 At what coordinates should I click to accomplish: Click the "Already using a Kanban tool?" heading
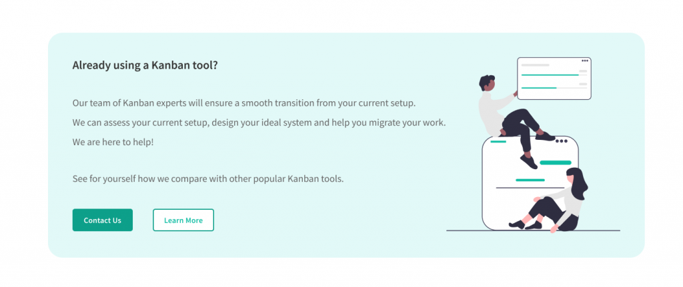click(x=145, y=65)
